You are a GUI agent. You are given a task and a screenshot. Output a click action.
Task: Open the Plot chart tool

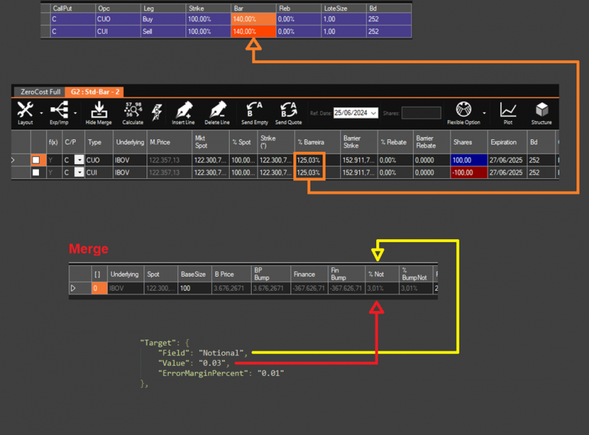pos(508,110)
